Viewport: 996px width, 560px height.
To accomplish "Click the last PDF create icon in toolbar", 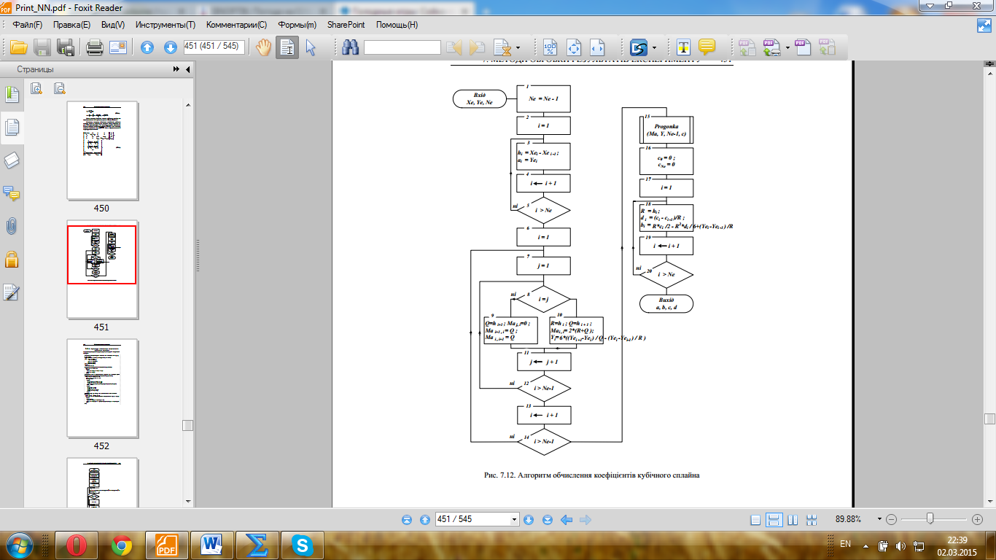I will click(826, 47).
